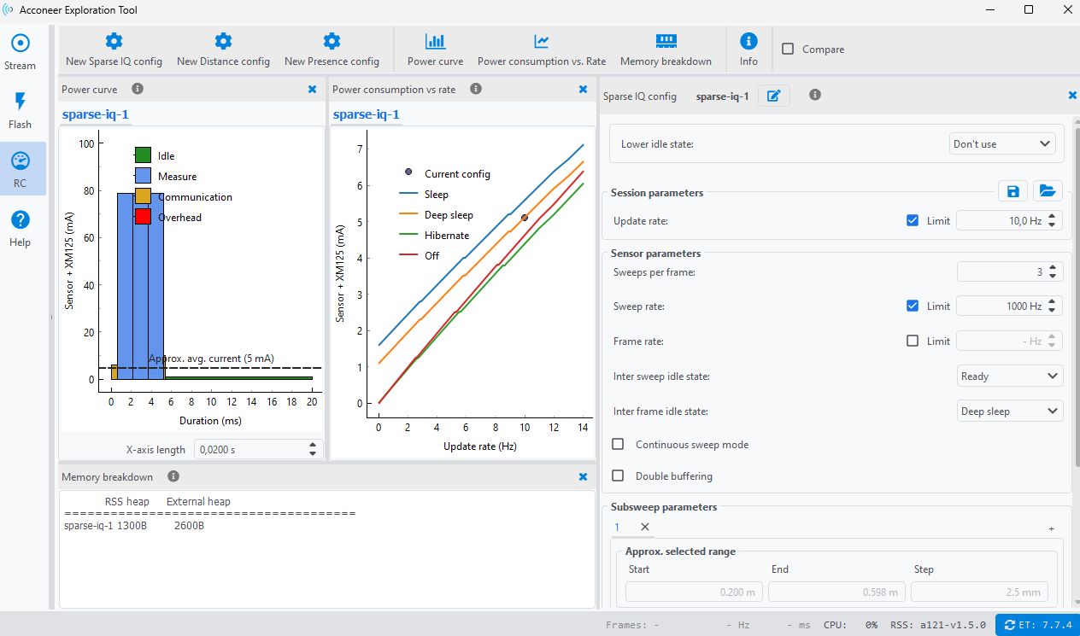Open the Inter frame idle state dropdown
This screenshot has height=636, width=1080.
pos(1010,411)
